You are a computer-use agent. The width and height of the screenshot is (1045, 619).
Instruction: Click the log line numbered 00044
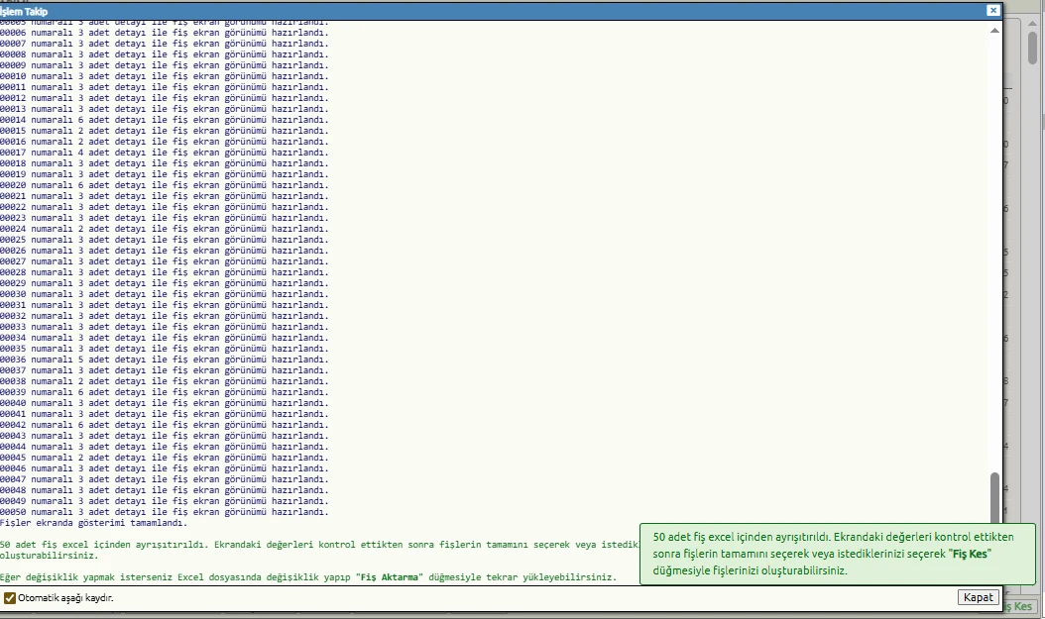(x=164, y=447)
